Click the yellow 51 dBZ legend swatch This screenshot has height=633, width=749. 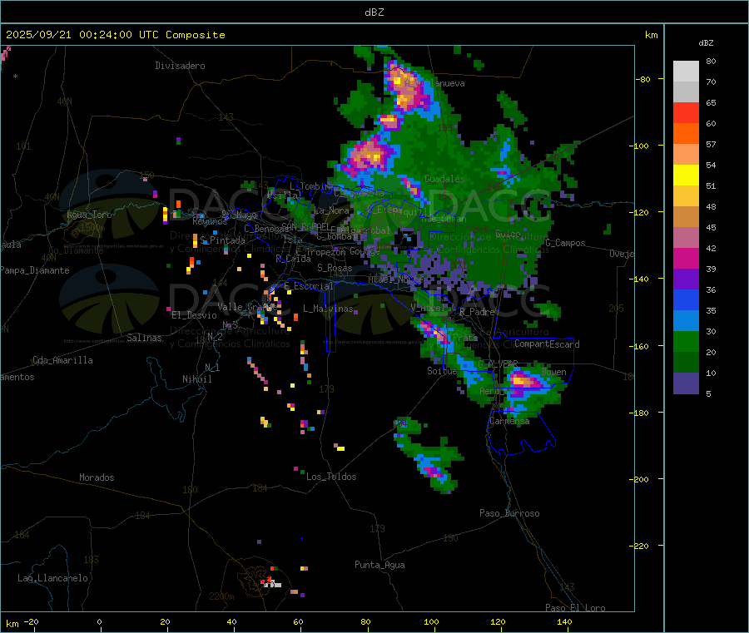(686, 176)
